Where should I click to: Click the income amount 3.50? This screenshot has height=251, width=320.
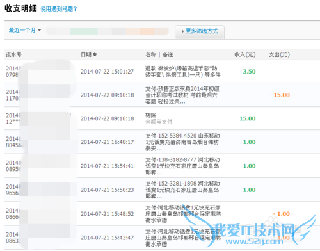[x=249, y=72]
